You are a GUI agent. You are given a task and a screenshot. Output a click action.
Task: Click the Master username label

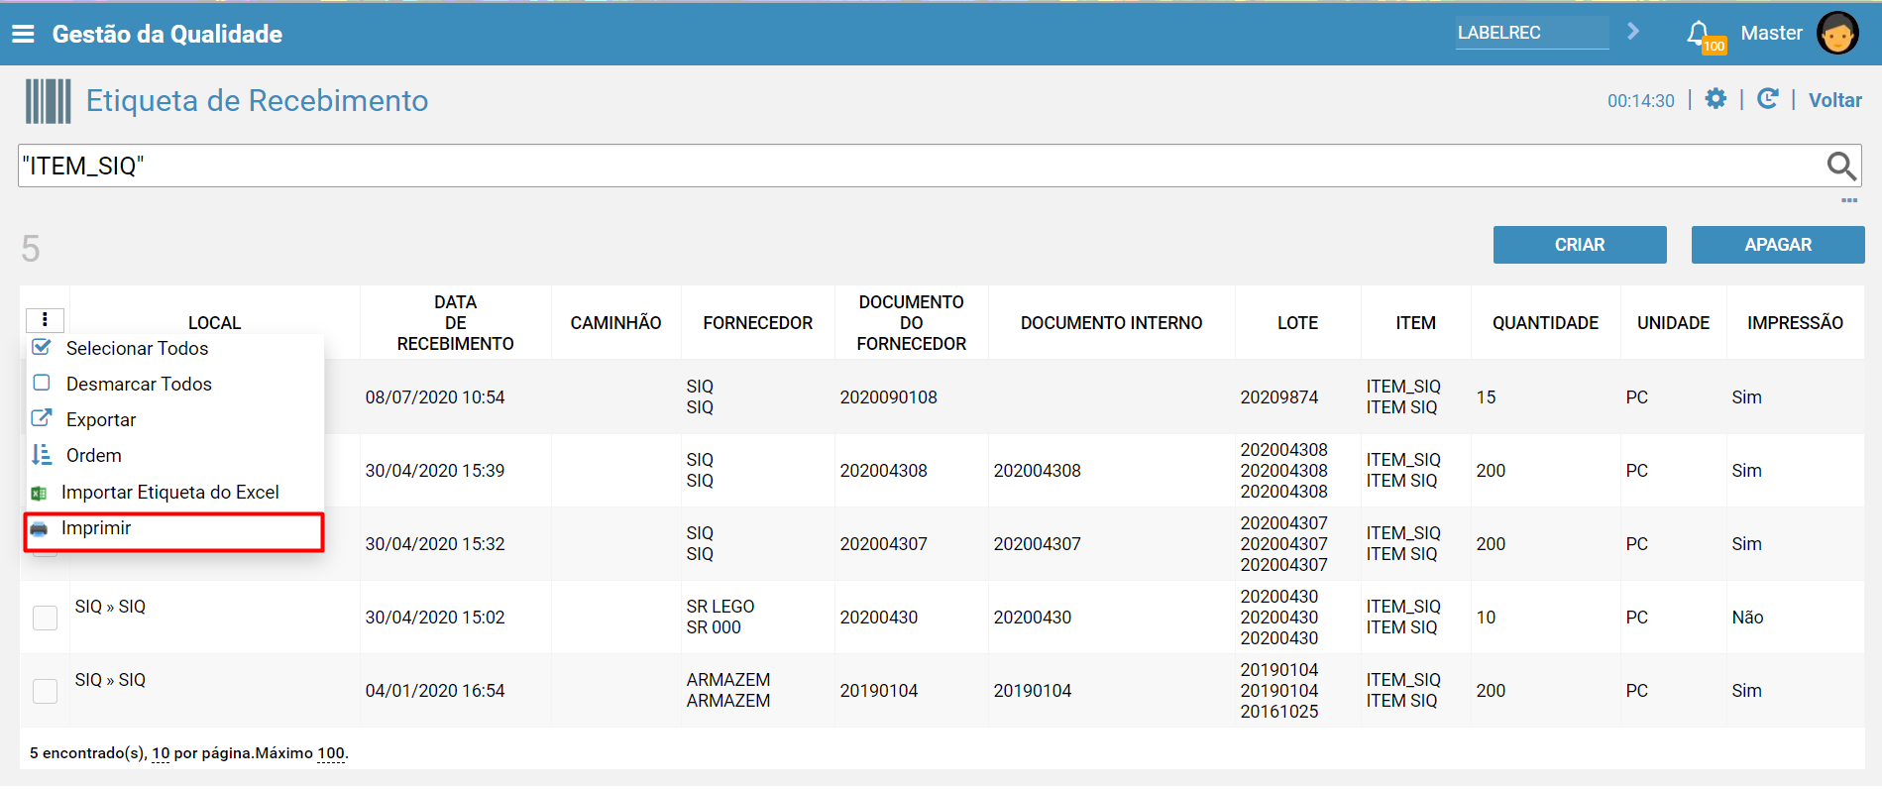(x=1772, y=33)
